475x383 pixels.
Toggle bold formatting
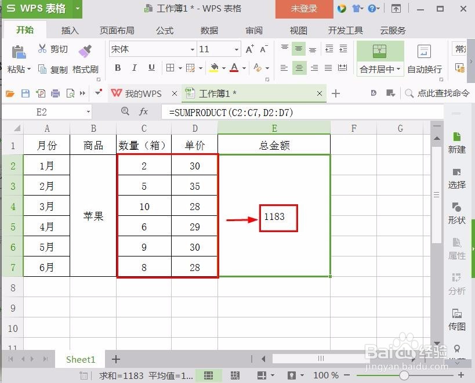(x=117, y=68)
